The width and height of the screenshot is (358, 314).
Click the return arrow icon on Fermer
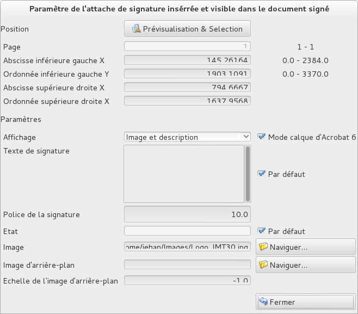(x=263, y=302)
